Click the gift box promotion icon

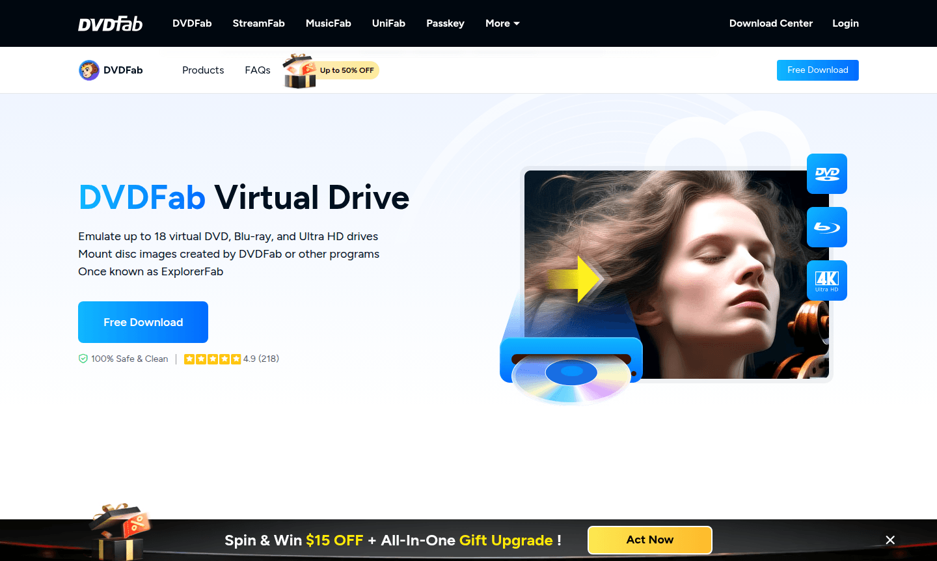pyautogui.click(x=299, y=70)
